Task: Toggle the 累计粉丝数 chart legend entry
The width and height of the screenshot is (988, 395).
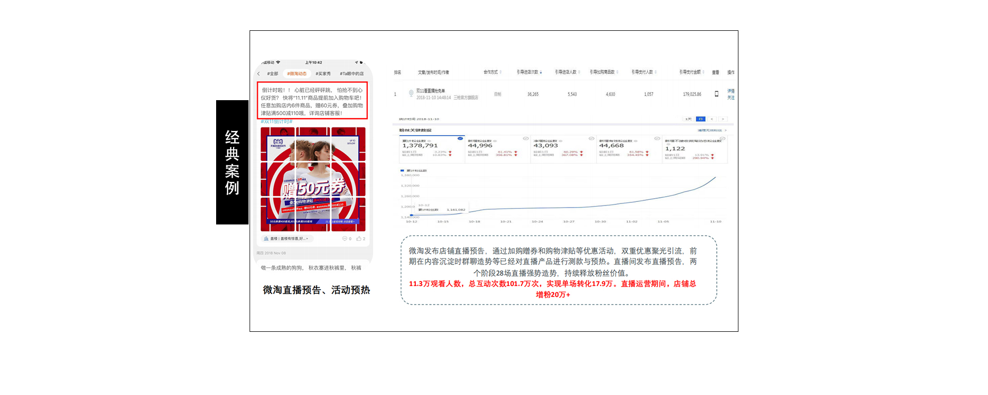Action: (414, 171)
